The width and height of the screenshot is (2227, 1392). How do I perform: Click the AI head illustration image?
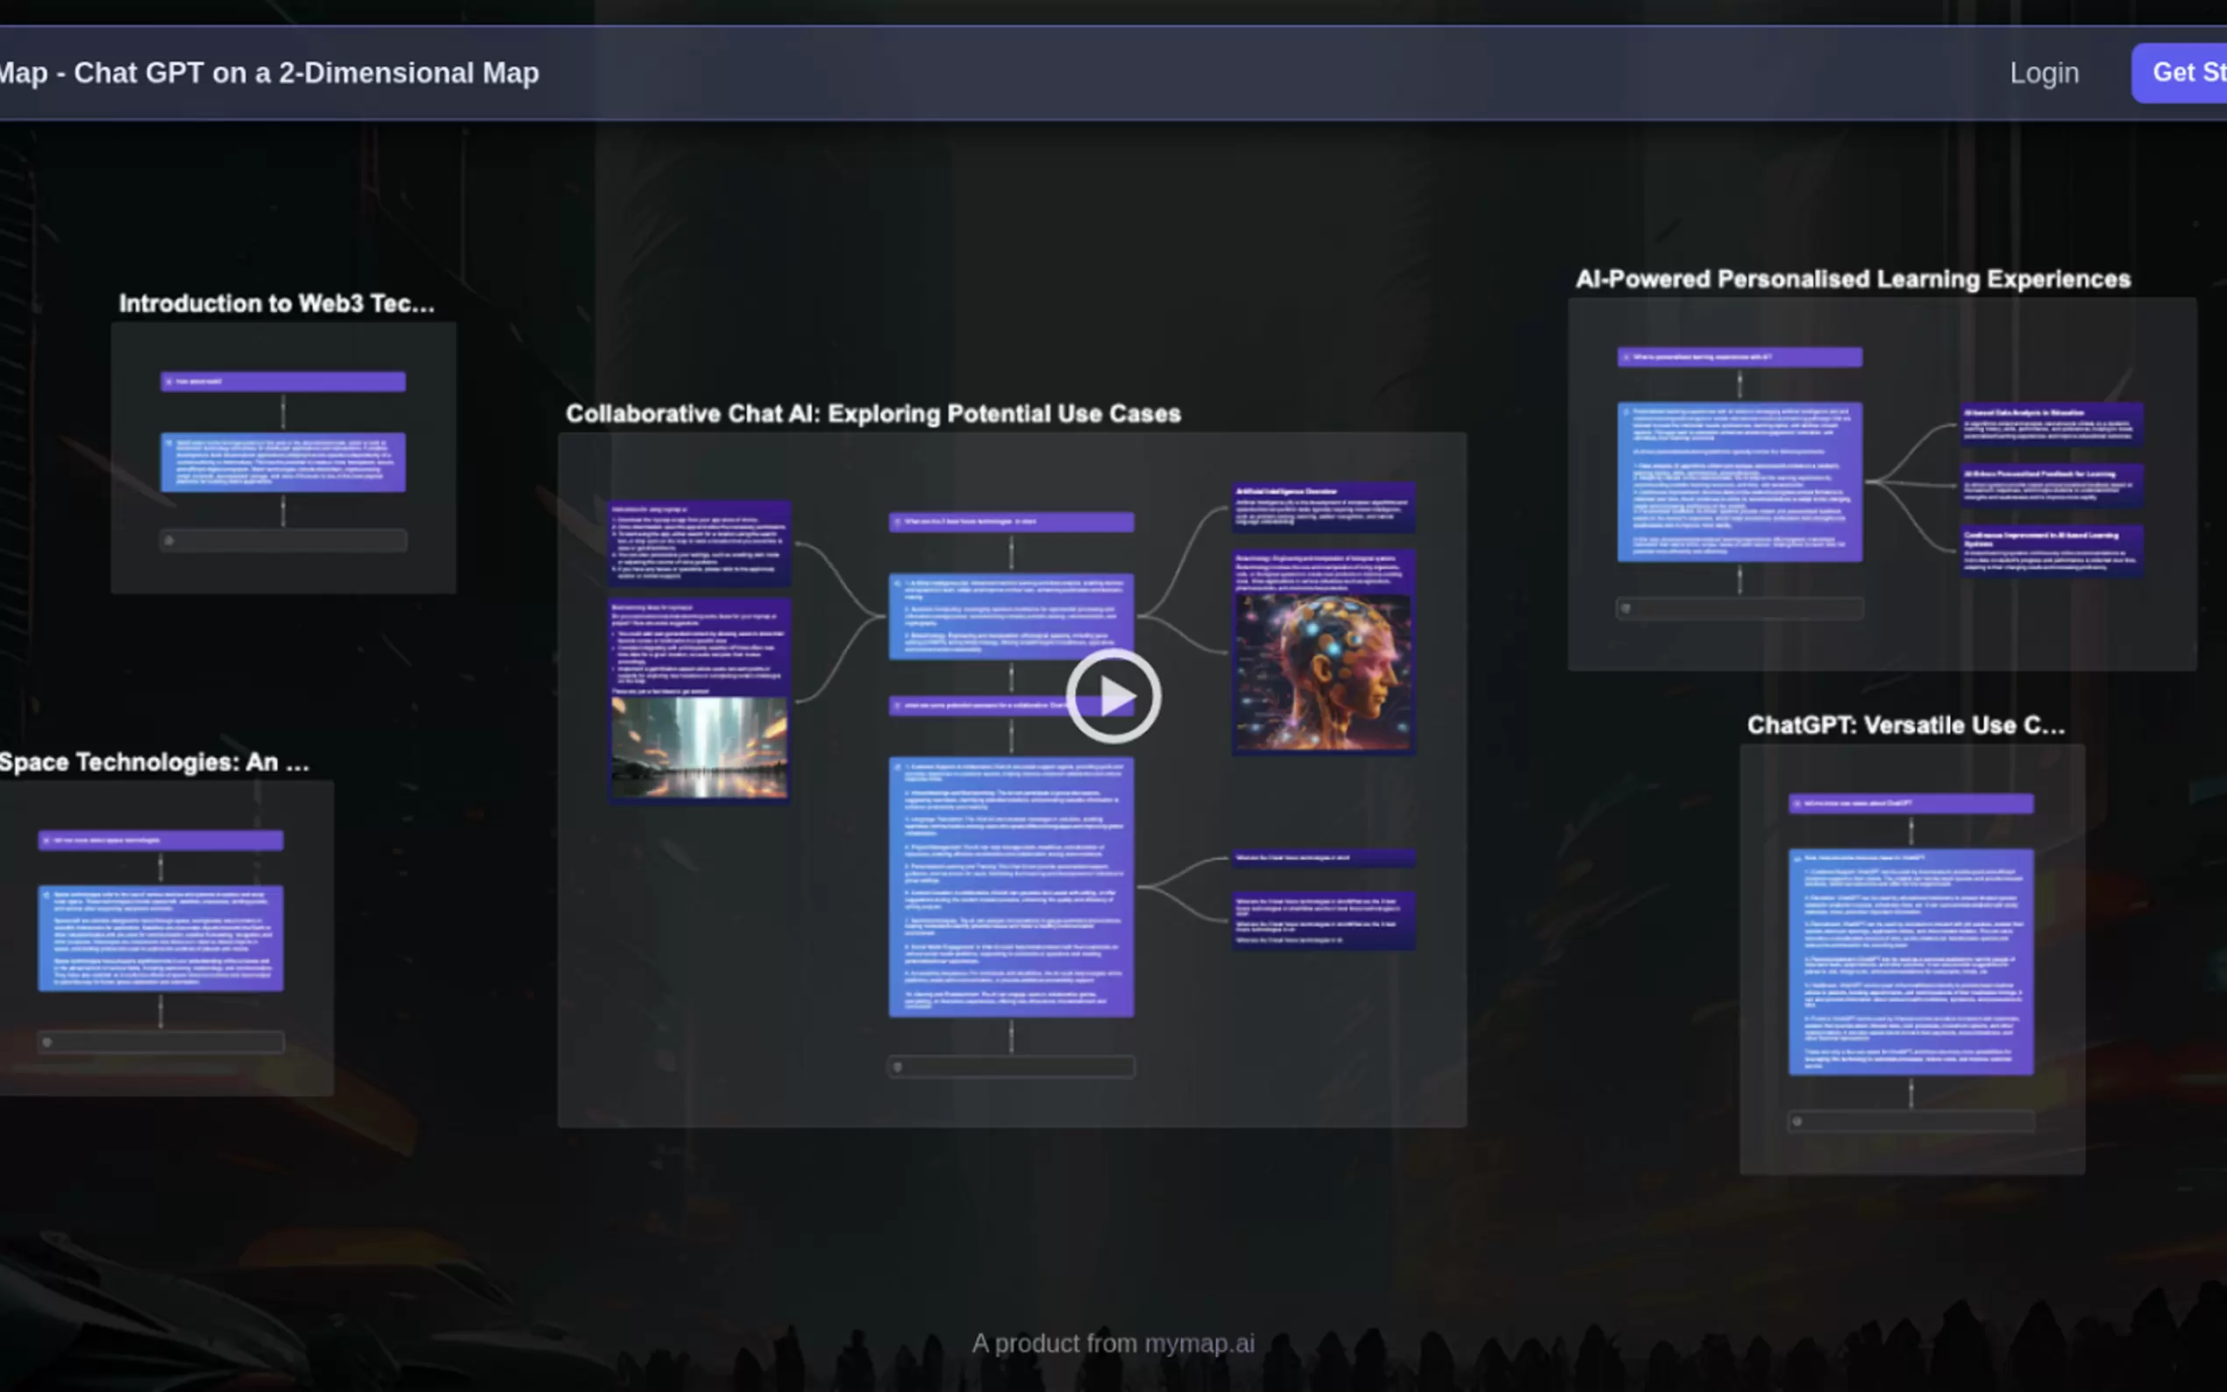click(x=1323, y=671)
